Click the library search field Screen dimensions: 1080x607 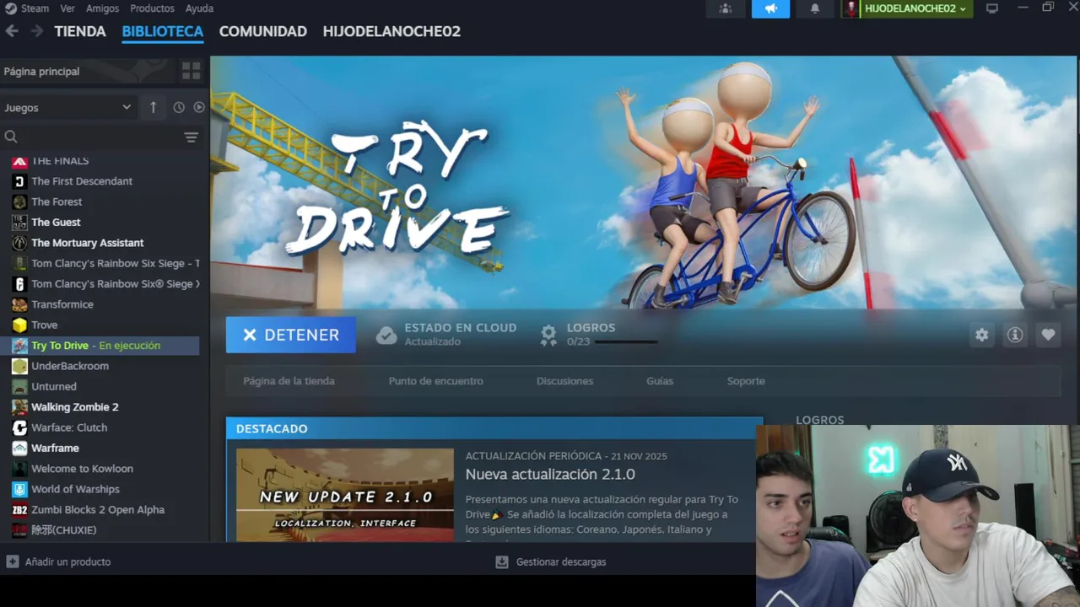93,137
